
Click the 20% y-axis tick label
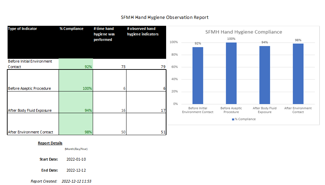[174, 91]
